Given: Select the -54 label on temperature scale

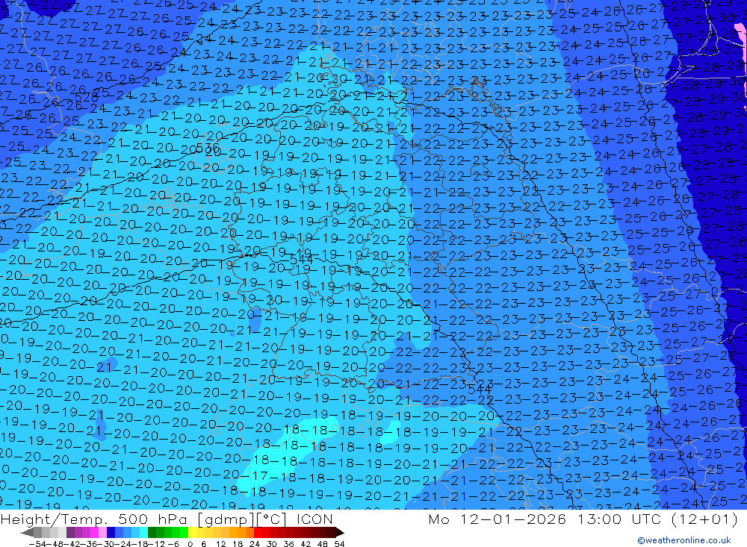Looking at the screenshot, I should click(x=37, y=544).
